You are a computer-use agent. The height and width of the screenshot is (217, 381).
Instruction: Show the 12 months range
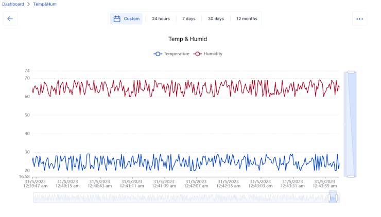click(247, 19)
